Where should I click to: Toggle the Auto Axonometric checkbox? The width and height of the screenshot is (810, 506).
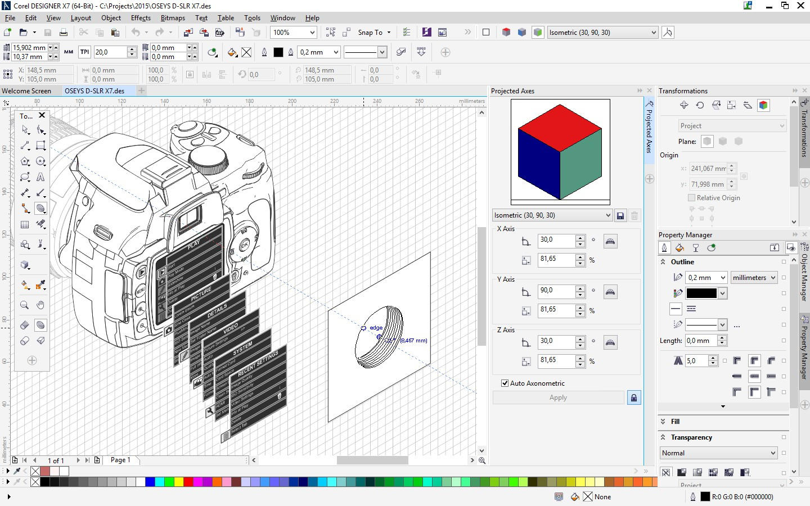click(505, 383)
